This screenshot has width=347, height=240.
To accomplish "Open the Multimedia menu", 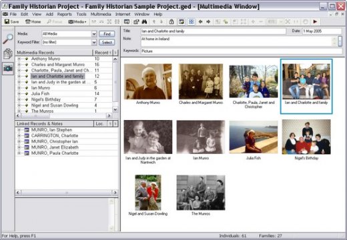I will 101,14.
